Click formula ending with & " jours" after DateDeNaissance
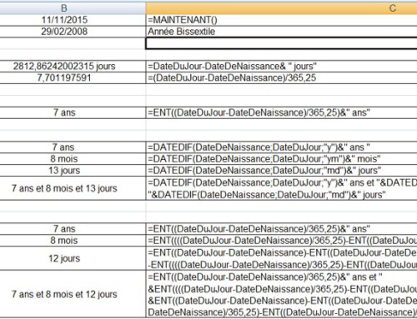417x319 pixels. pos(281,67)
